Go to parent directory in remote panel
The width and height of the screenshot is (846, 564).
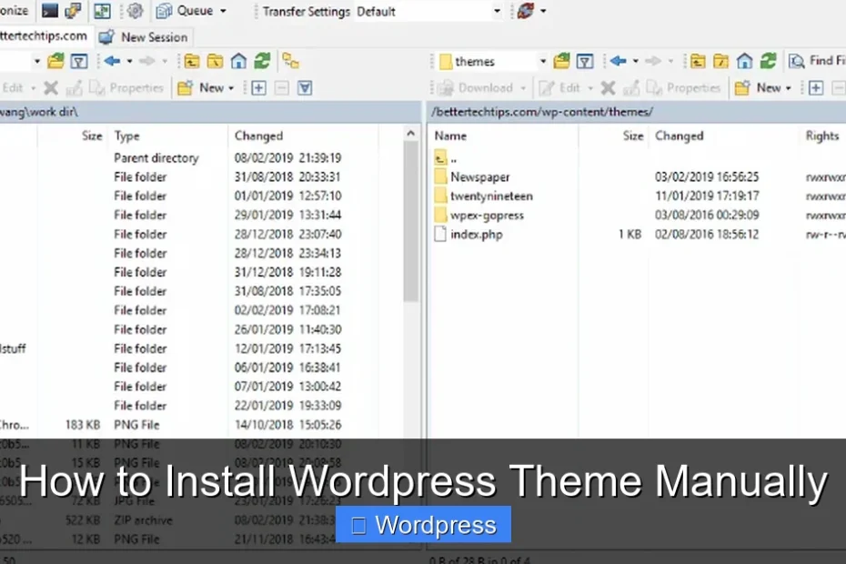(x=698, y=61)
